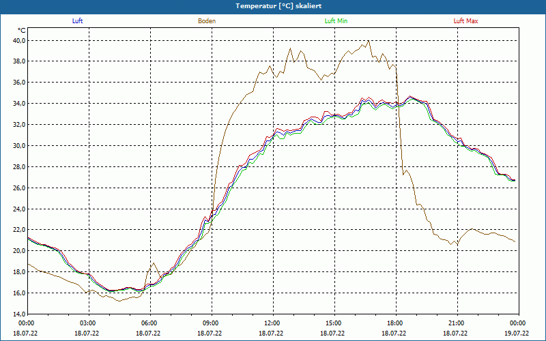The height and width of the screenshot is (341, 546).
Task: Click the 15:00 time axis label
Action: (x=333, y=323)
